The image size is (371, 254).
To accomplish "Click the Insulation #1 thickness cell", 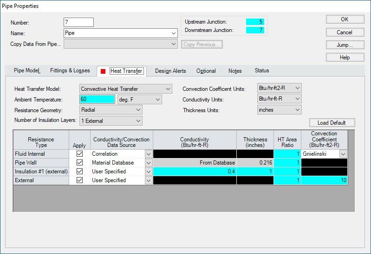I will 255,171.
